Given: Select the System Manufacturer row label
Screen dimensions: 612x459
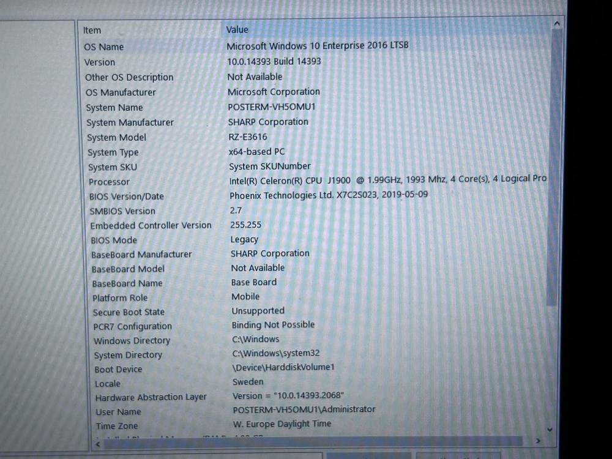Looking at the screenshot, I should click(130, 122).
